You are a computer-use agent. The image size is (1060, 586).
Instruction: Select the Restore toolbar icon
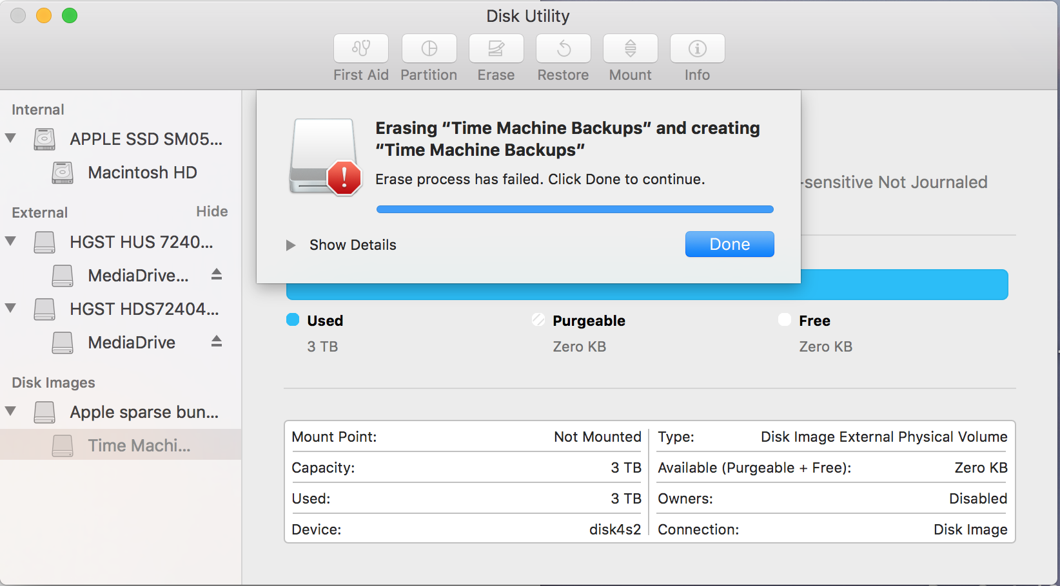coord(563,49)
